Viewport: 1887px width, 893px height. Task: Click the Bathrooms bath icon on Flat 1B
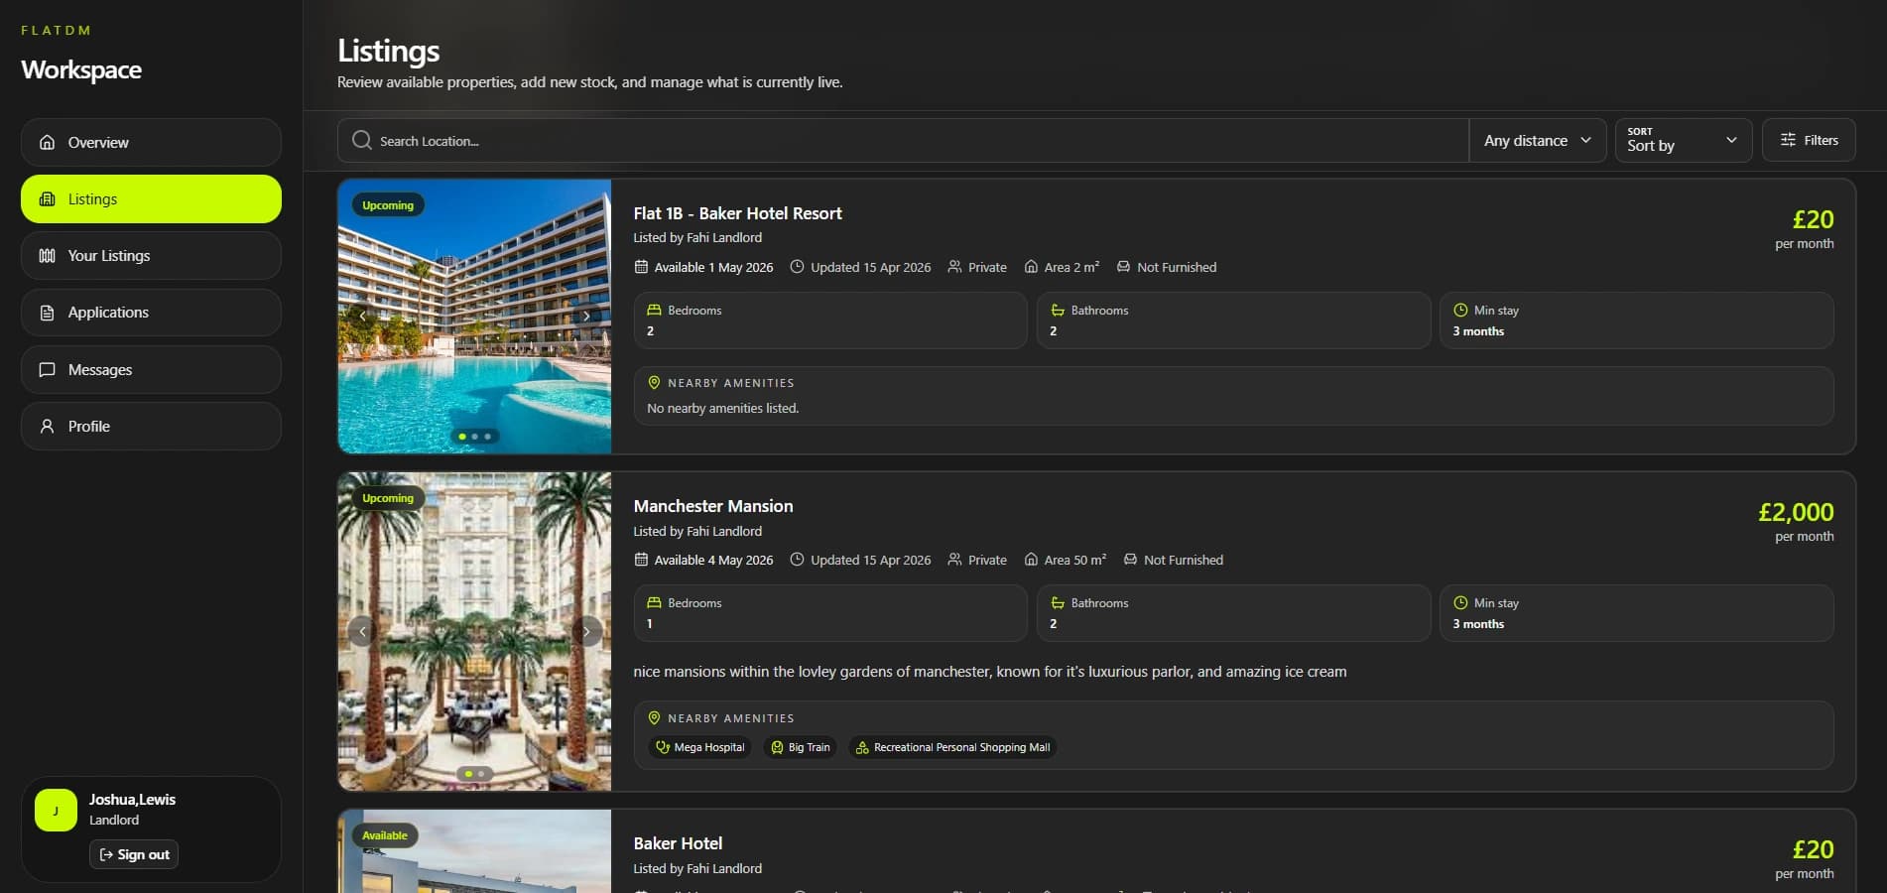coord(1058,311)
